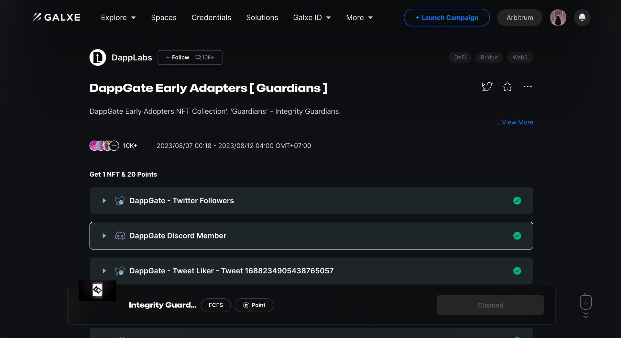The width and height of the screenshot is (621, 338).
Task: Open the user profile avatar
Action: [558, 17]
